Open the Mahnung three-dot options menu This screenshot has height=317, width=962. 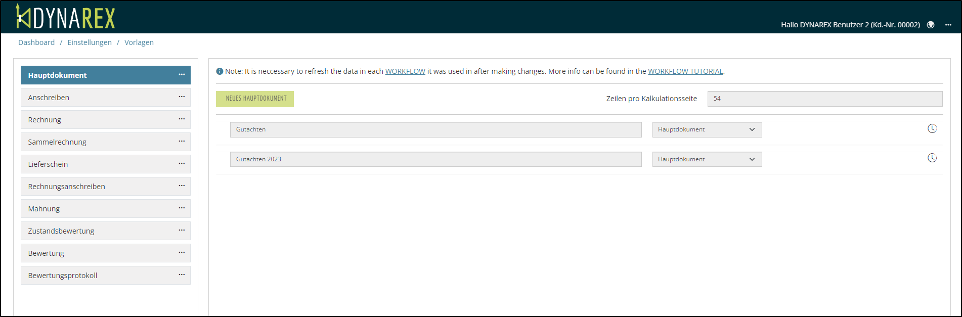tap(182, 208)
